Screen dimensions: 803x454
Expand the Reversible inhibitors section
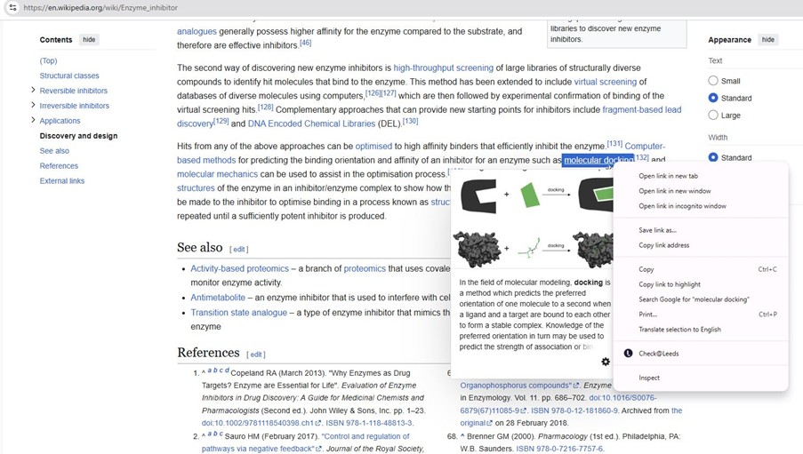coord(33,91)
